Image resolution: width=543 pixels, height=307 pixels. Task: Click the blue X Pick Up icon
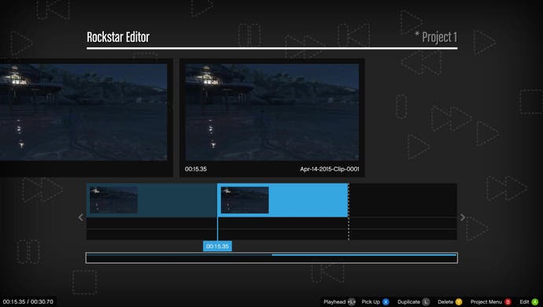[386, 302]
